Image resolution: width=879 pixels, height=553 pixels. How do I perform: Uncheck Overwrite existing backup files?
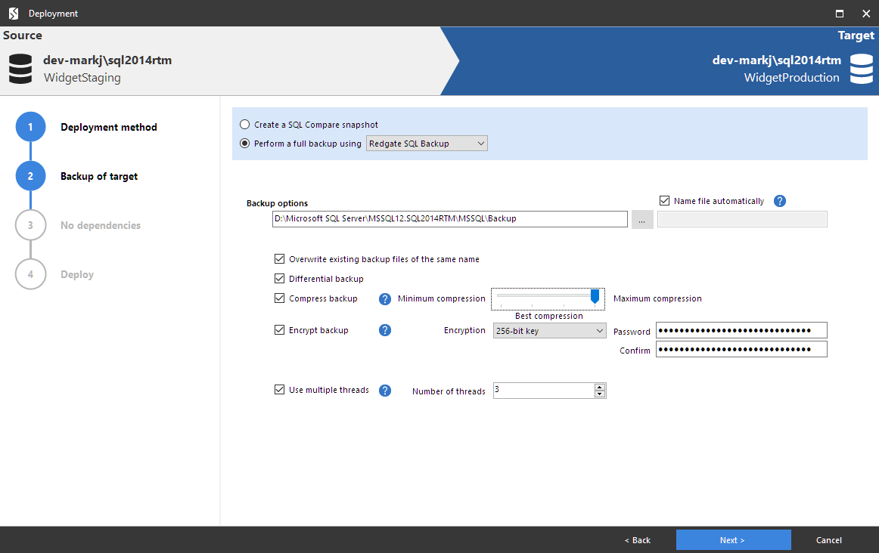[x=279, y=258]
